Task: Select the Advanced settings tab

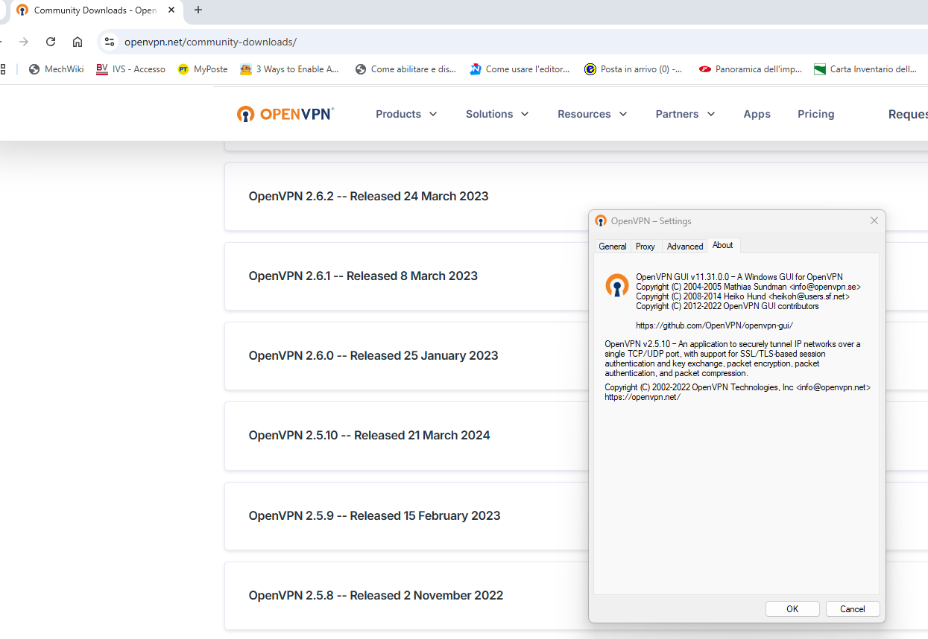Action: [x=684, y=247]
